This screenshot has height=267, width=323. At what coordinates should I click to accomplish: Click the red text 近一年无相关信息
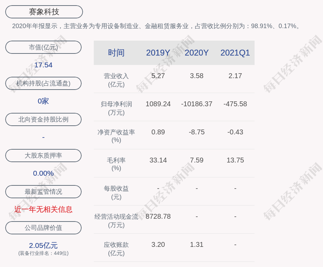tap(43, 209)
